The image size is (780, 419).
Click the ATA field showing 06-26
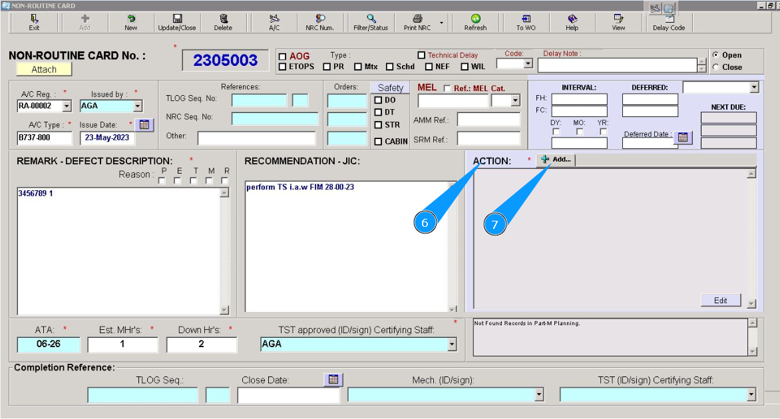[49, 344]
